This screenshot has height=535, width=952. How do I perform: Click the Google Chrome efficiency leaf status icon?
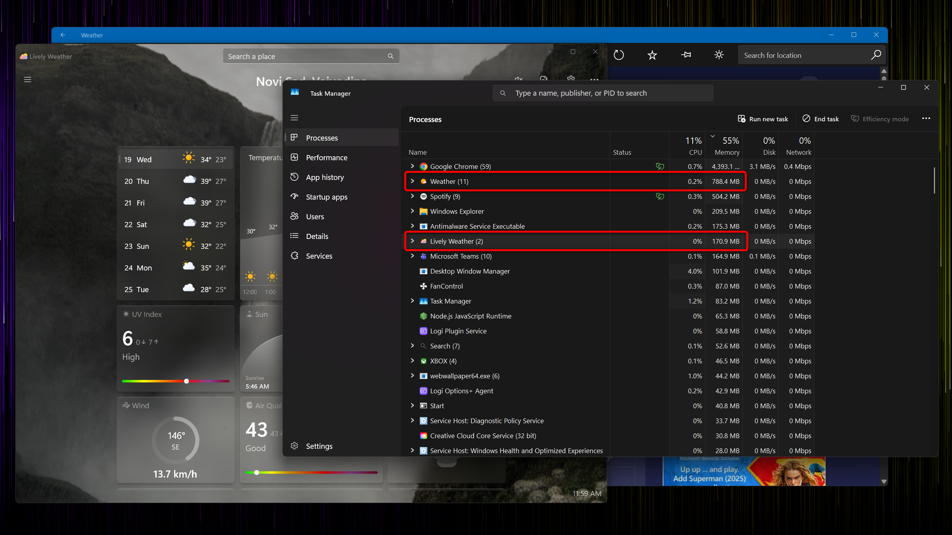tap(660, 167)
